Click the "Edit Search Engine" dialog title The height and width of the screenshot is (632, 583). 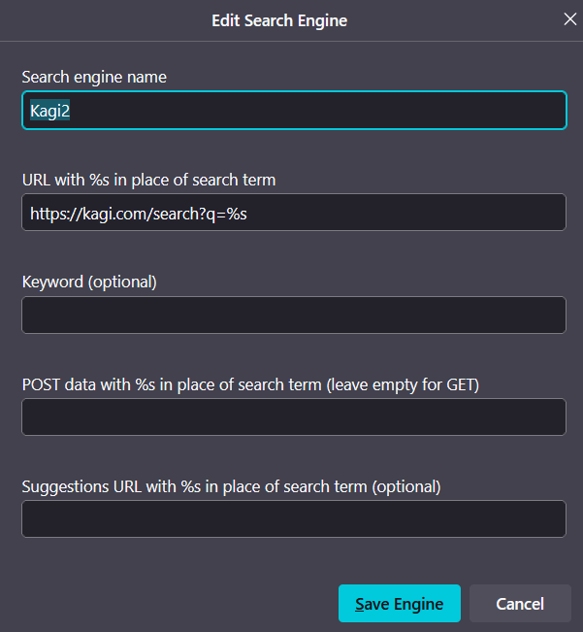(x=279, y=19)
